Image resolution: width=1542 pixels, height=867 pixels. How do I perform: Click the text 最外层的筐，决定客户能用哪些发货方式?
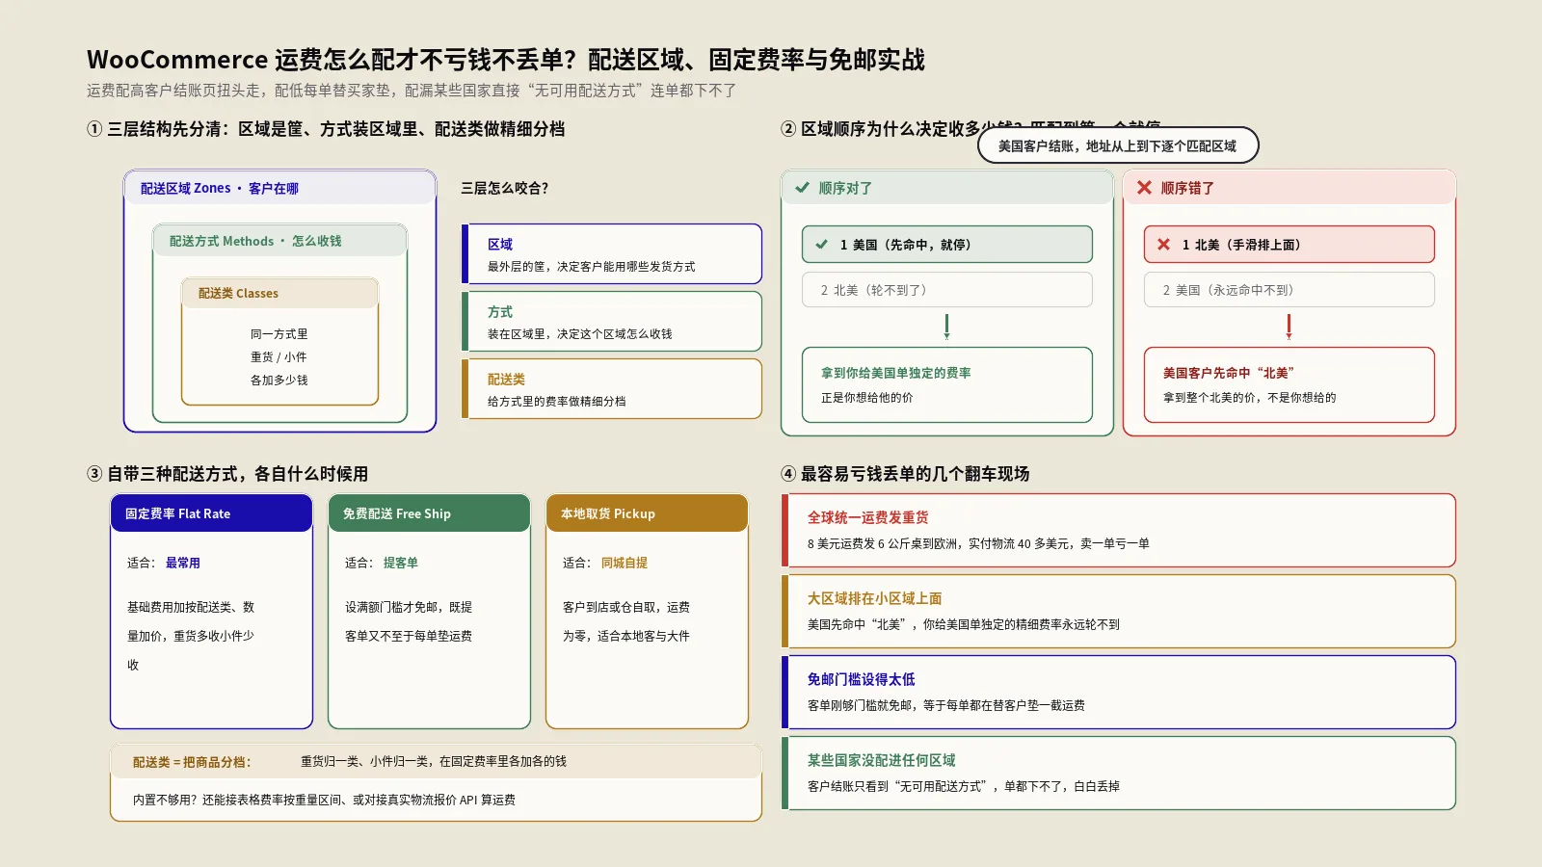(592, 267)
